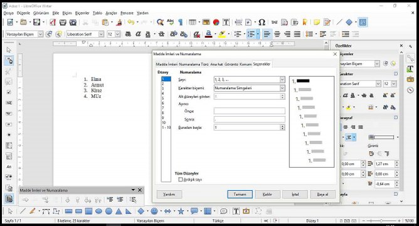Open the Biçim menu
The width and height of the screenshot is (419, 226).
point(67,13)
